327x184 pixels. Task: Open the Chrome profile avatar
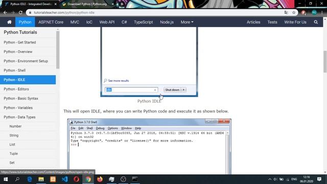coord(314,12)
